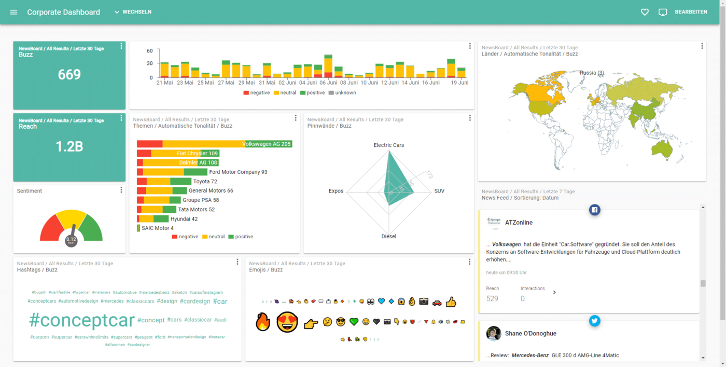
Task: Click the #cardesign hashtag
Action: point(195,301)
